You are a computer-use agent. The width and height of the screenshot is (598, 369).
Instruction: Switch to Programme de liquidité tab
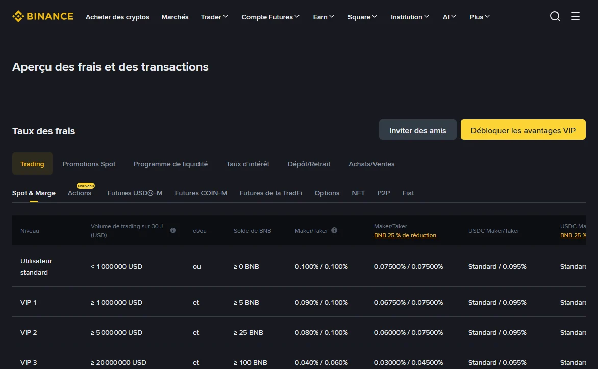pyautogui.click(x=170, y=164)
